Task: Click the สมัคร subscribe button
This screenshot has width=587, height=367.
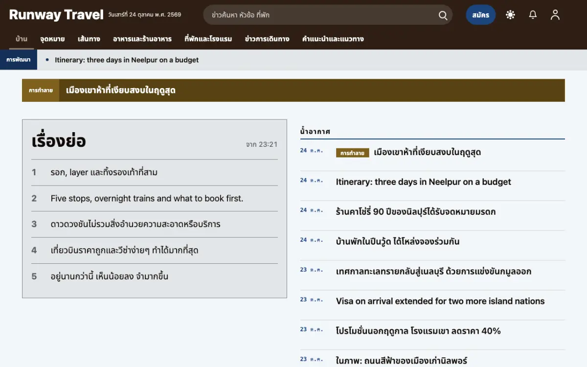Action: click(480, 15)
